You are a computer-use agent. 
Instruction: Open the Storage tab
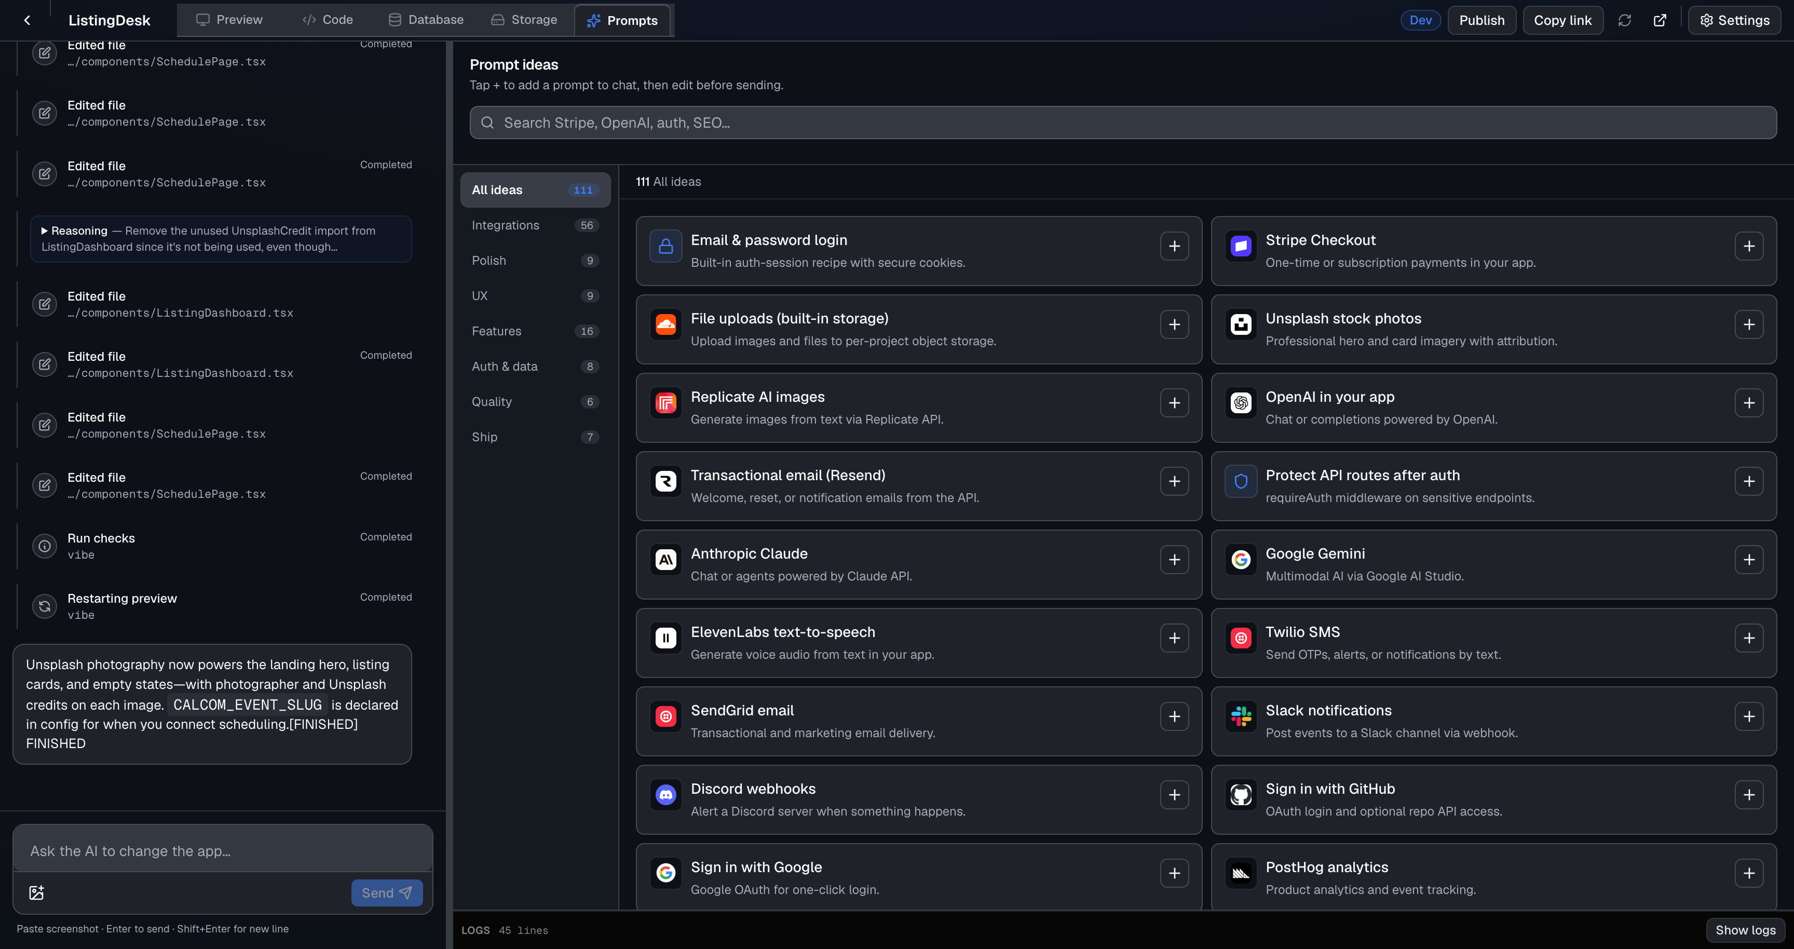click(524, 20)
